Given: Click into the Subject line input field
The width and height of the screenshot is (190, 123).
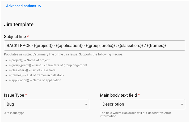Looking at the screenshot, I should coord(95,45).
